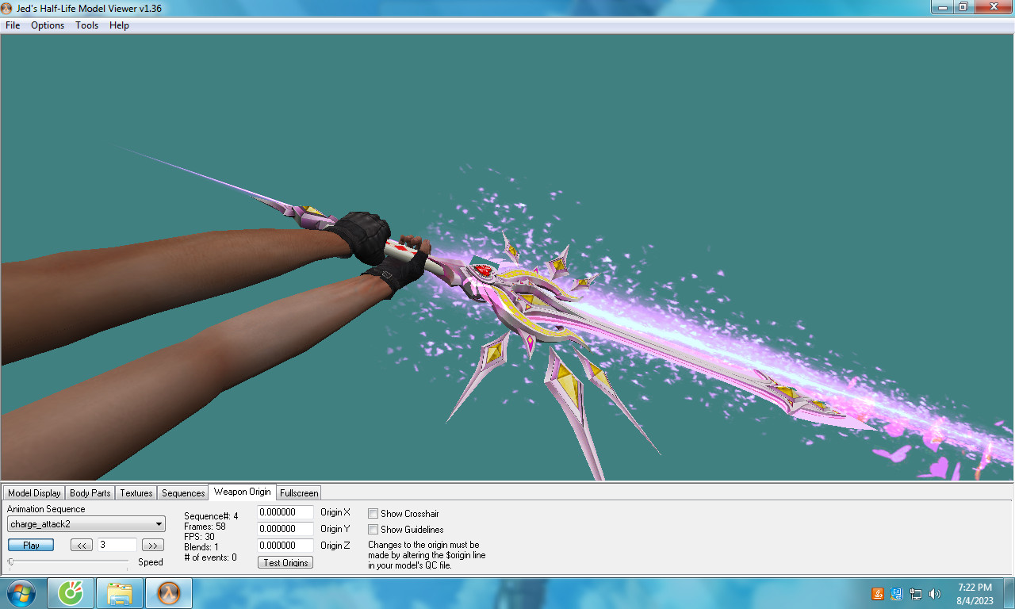Open Windows Explorer from the taskbar
The height and width of the screenshot is (609, 1015).
(x=119, y=592)
